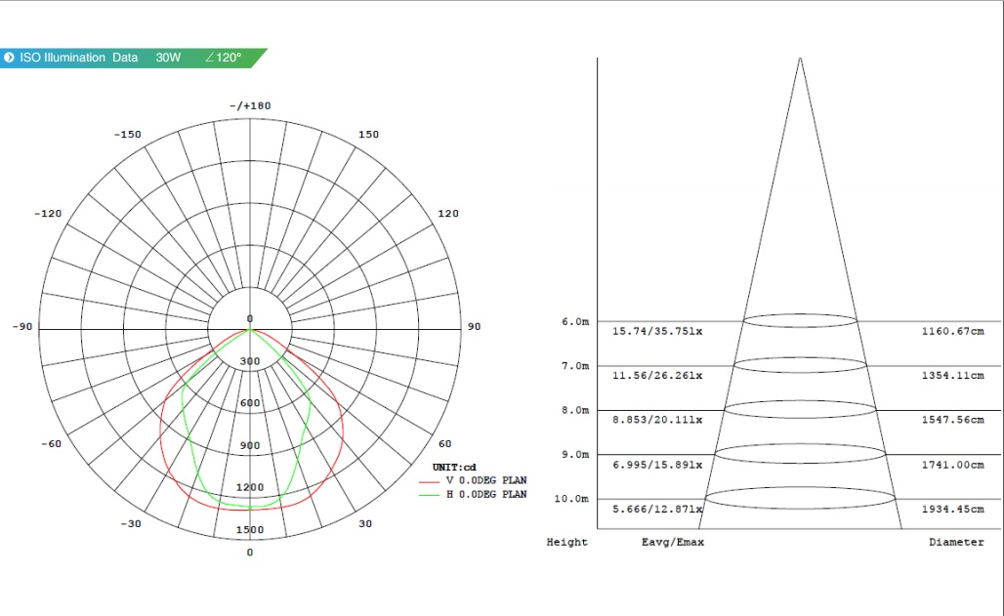Click the '1160.67cm' diameter value
This screenshot has width=1004, height=616.
click(953, 331)
